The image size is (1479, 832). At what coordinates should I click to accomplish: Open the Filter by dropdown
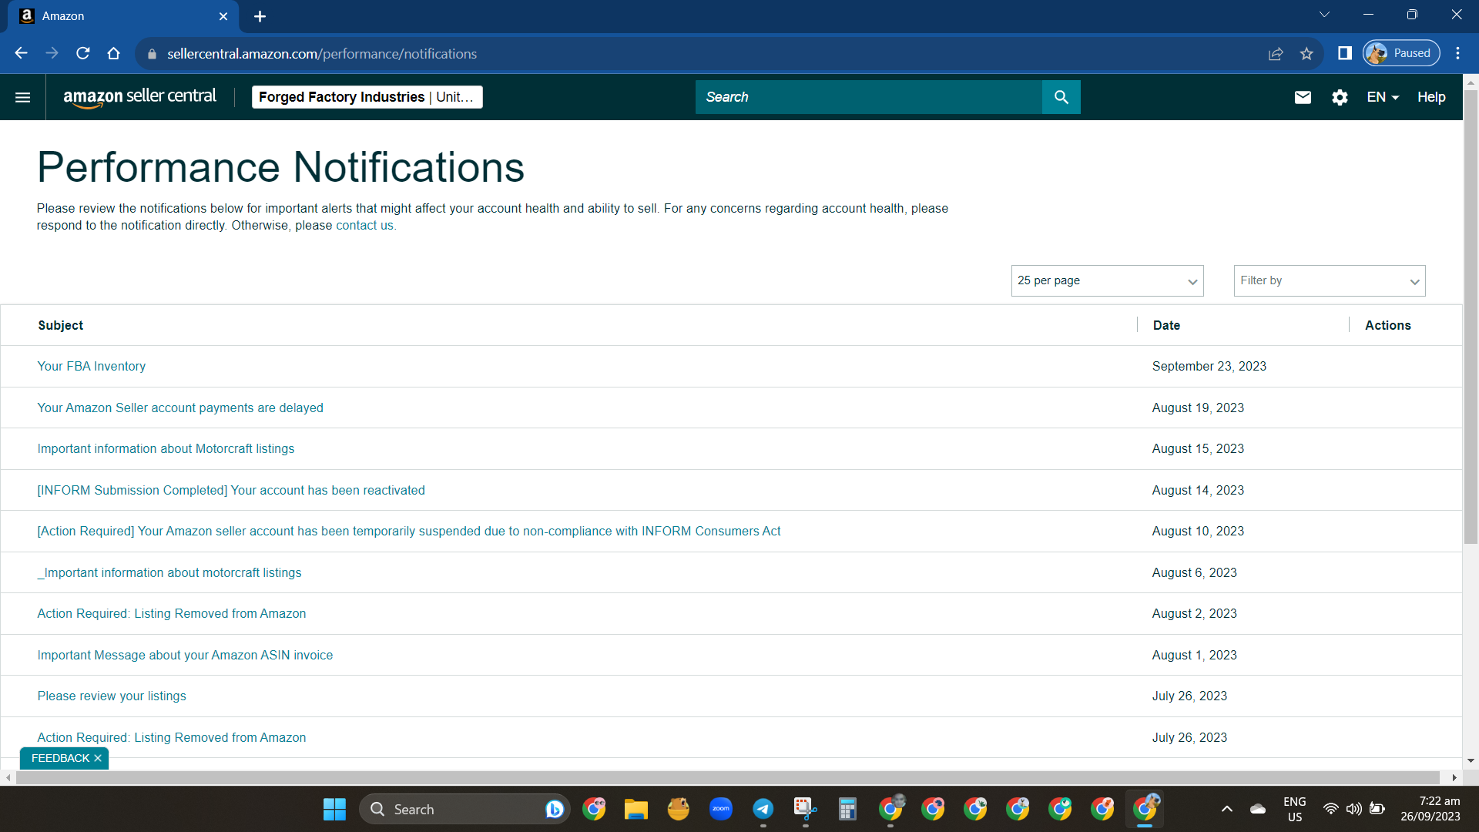(1330, 280)
